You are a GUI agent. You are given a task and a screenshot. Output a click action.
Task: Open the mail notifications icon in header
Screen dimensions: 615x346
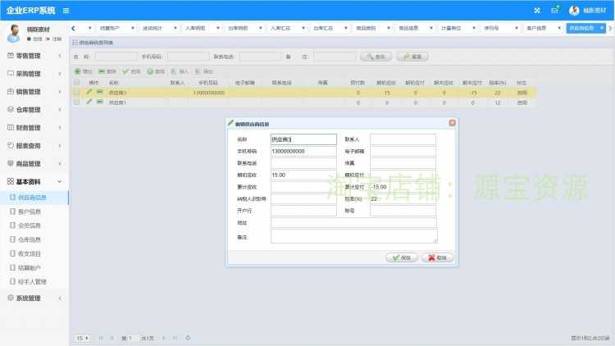(554, 10)
